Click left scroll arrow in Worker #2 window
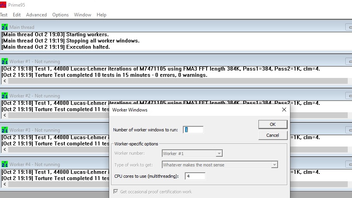The height and width of the screenshot is (198, 352). tap(5, 115)
